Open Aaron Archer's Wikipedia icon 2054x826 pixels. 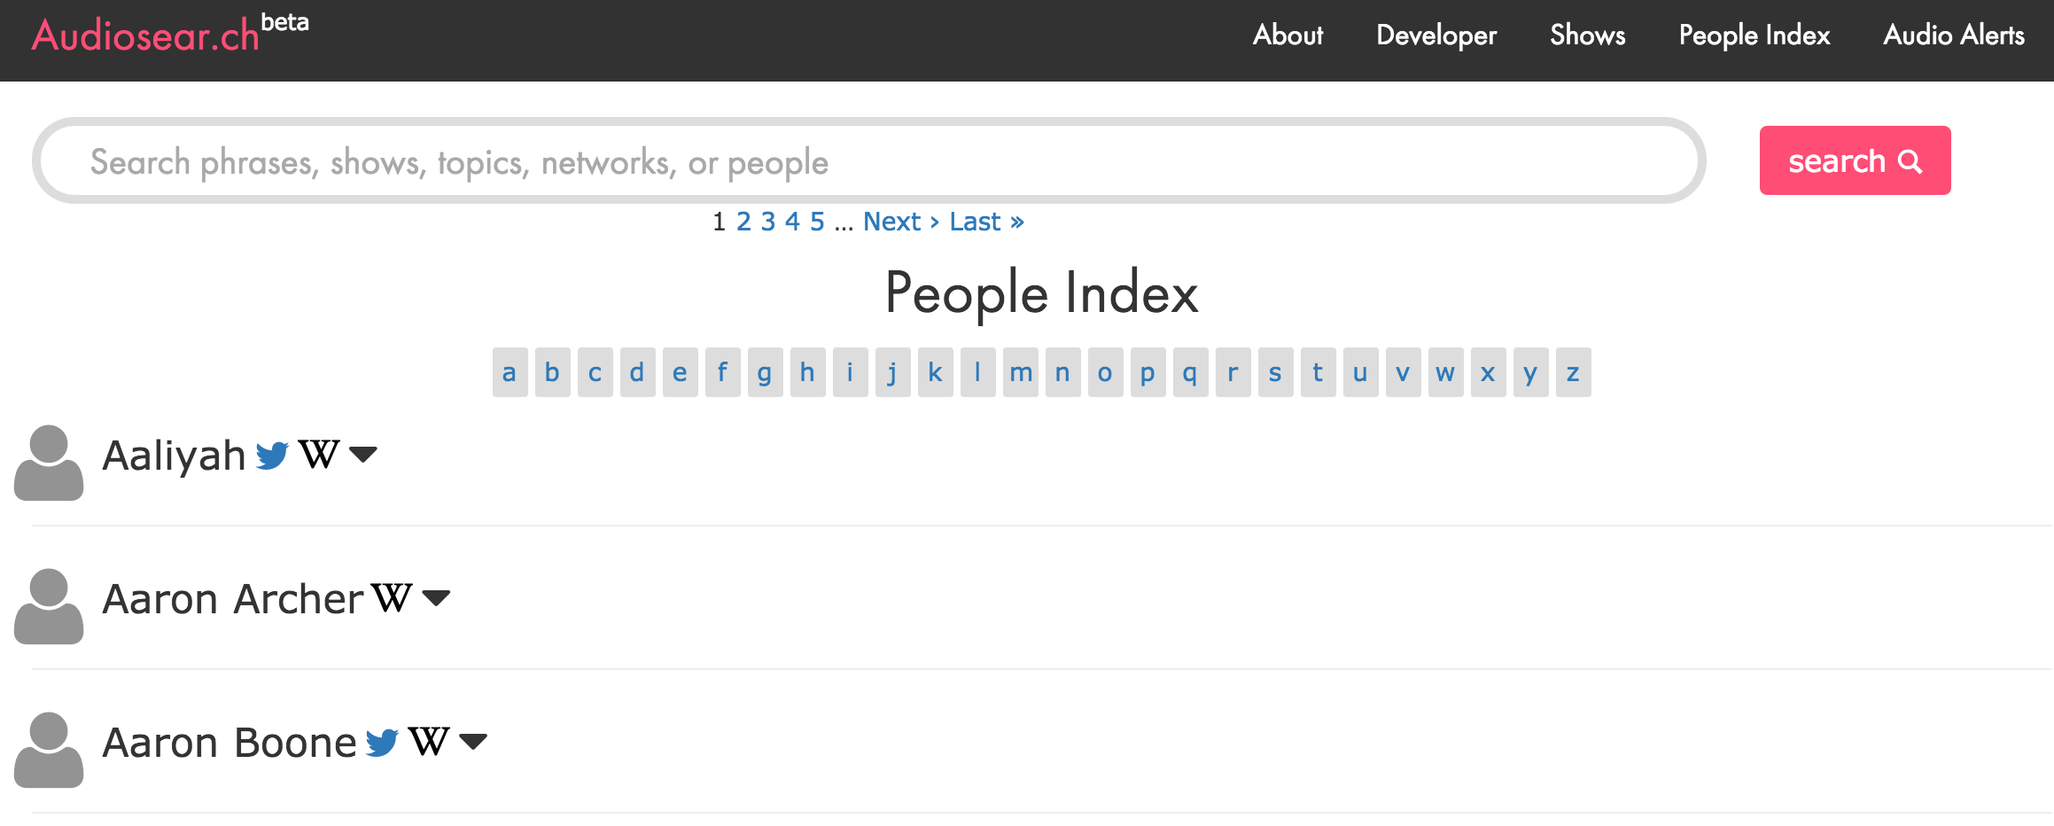392,598
